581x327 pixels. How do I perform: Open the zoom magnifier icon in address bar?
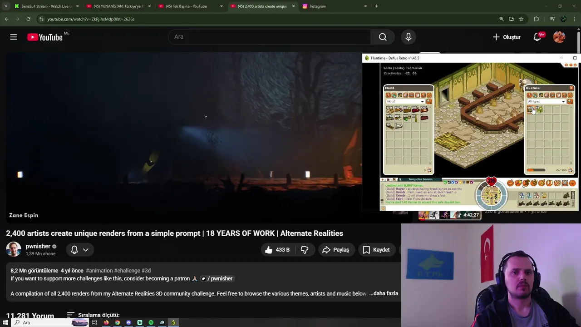[x=502, y=19]
